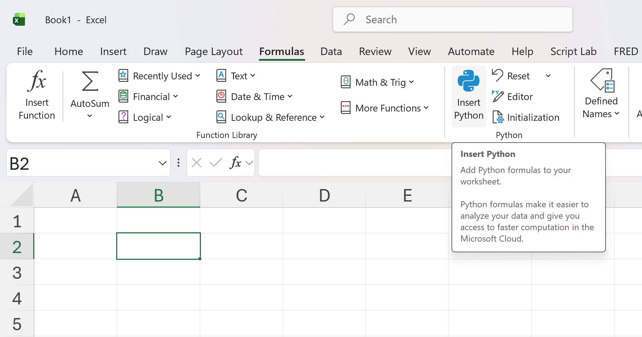Switch to the Help tab
Viewport: 642px width, 337px height.
pyautogui.click(x=522, y=51)
